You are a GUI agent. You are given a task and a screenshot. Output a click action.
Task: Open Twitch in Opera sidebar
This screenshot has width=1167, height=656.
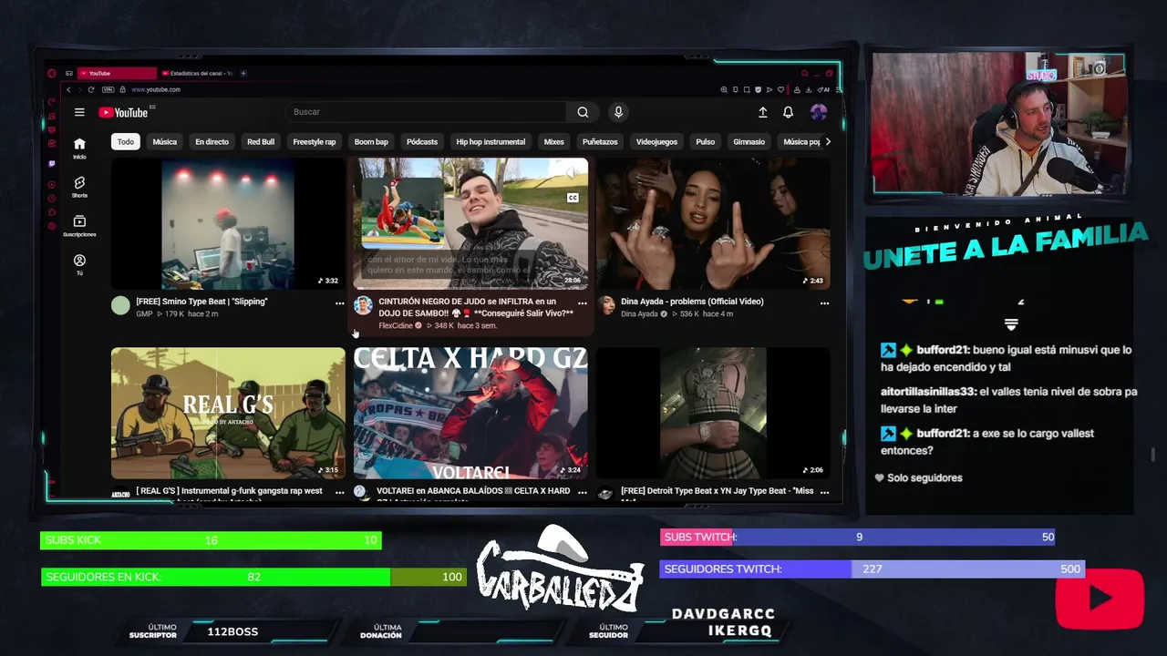coord(52,164)
